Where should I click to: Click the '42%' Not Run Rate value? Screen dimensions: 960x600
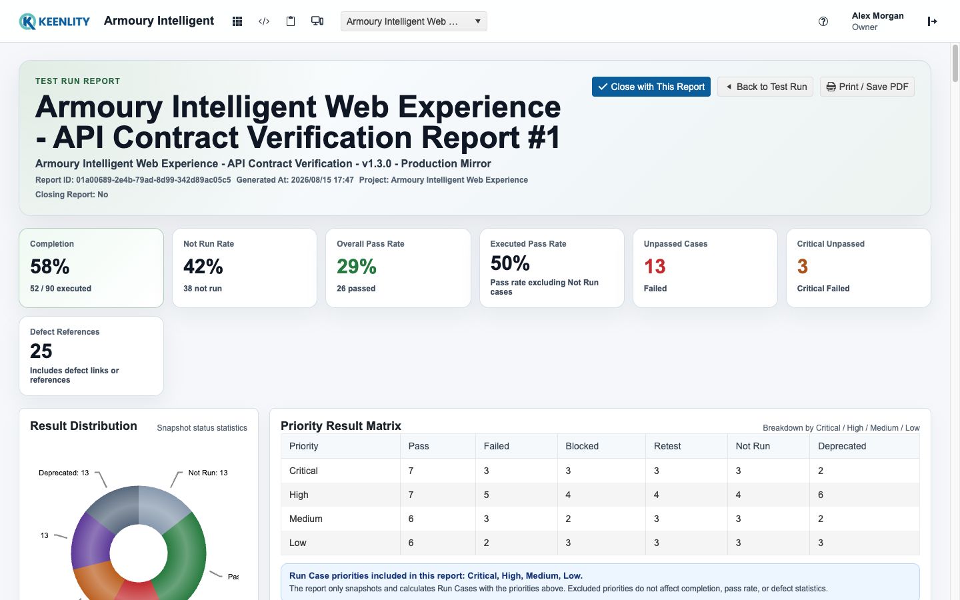203,267
